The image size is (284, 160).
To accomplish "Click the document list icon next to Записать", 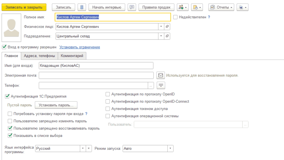I will point(82,7).
